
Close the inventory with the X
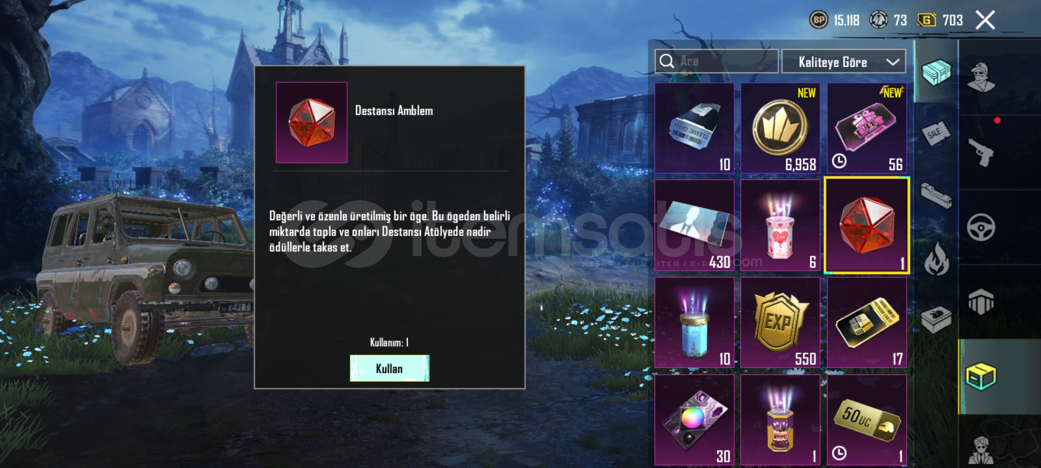pos(985,20)
